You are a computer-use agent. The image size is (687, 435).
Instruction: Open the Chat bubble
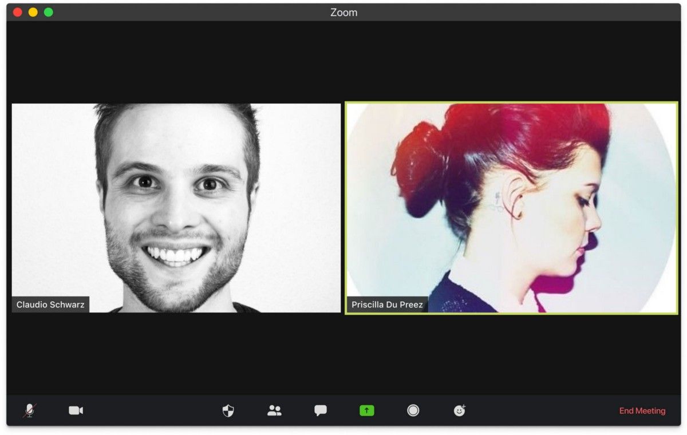321,410
